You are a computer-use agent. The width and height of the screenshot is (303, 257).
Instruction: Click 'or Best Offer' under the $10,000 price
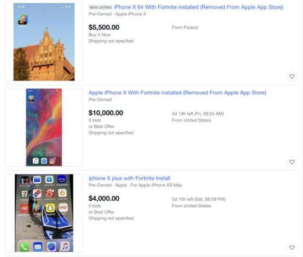click(101, 126)
